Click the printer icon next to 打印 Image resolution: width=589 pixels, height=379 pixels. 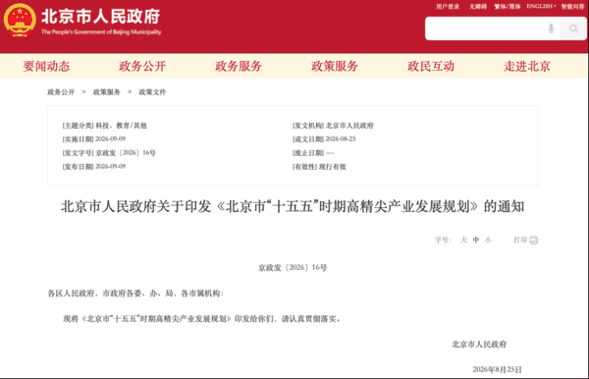pos(534,240)
